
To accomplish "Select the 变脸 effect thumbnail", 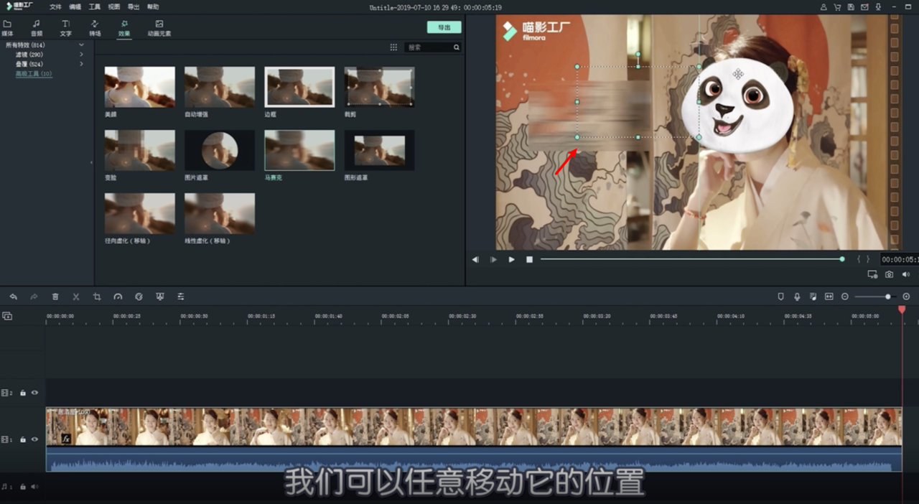I will [x=139, y=150].
